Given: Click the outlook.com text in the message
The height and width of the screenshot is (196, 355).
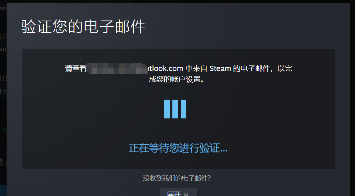Looking at the screenshot, I should click(165, 68).
